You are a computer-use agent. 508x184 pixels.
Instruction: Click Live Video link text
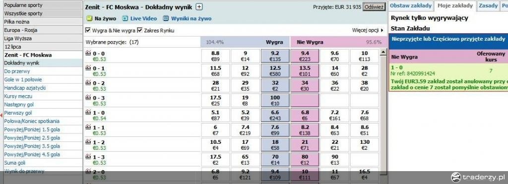(143, 18)
